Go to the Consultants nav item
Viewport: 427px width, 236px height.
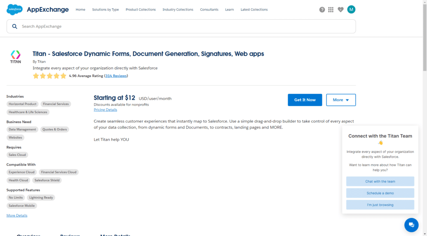[x=209, y=10]
